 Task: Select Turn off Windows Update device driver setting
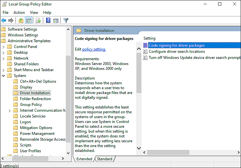tap(194, 58)
